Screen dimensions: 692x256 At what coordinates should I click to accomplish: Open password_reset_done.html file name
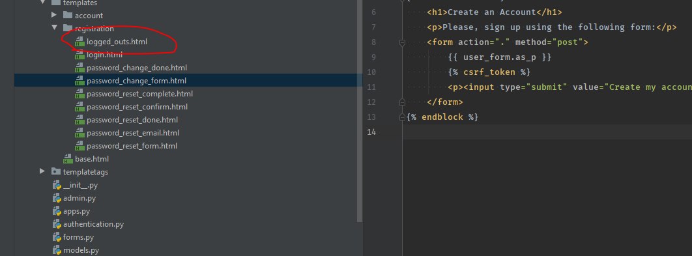(x=132, y=120)
